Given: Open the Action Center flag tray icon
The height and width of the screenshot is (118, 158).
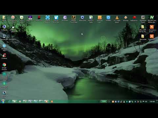Looking at the screenshot, I should 144,102.
